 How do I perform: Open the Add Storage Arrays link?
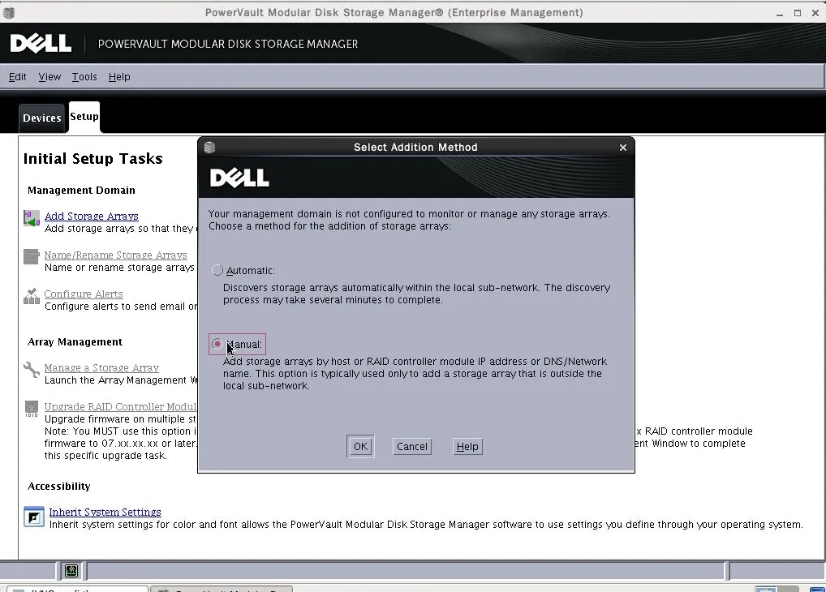tap(91, 216)
